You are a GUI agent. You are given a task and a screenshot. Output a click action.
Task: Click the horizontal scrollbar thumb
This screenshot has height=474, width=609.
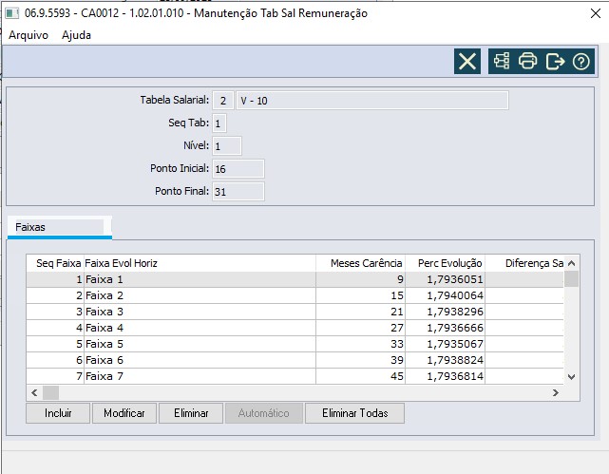click(x=50, y=393)
